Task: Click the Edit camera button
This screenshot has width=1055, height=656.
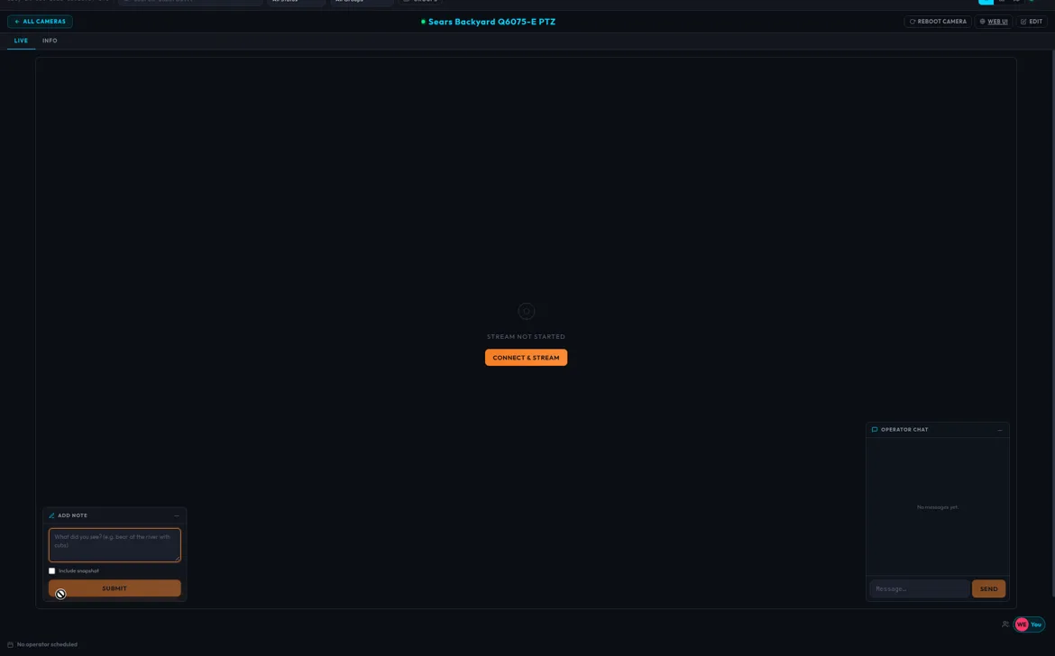Action: coord(1032,22)
